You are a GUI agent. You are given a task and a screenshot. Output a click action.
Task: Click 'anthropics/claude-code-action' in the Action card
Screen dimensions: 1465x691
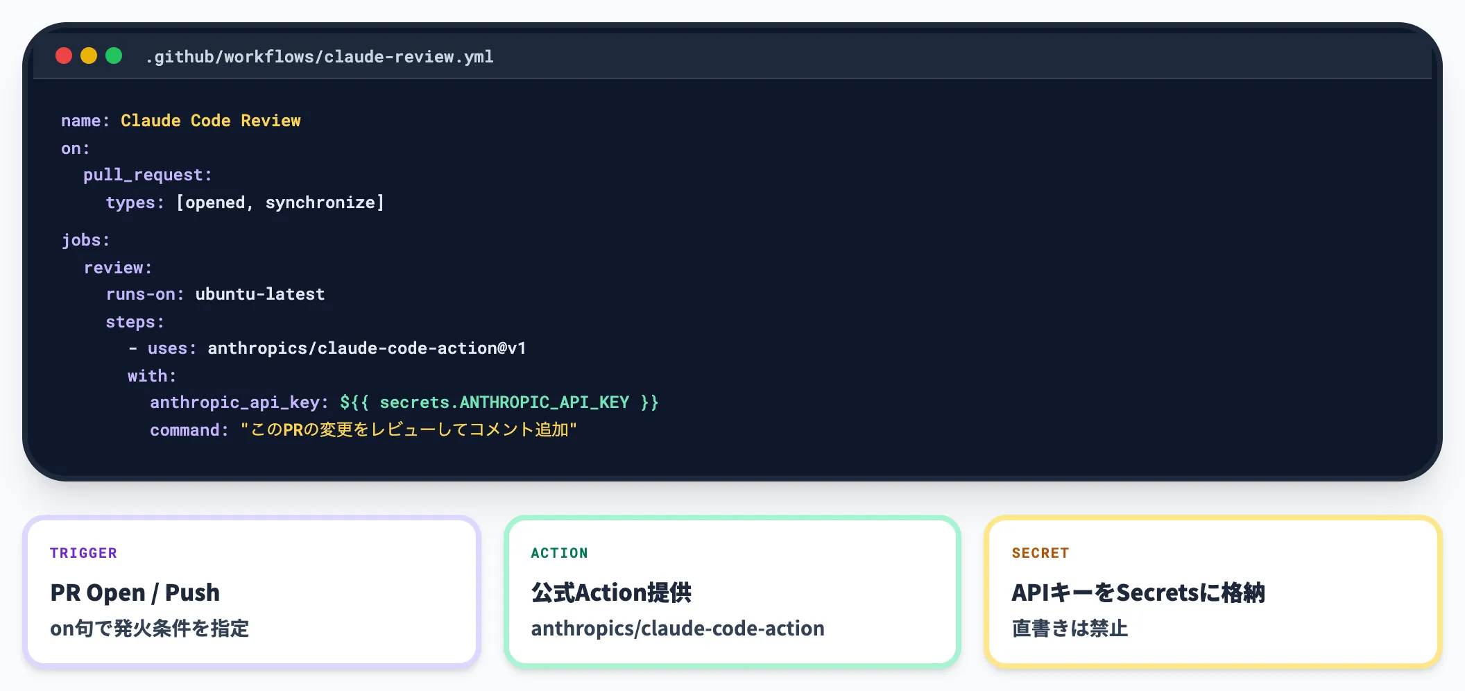click(x=678, y=629)
